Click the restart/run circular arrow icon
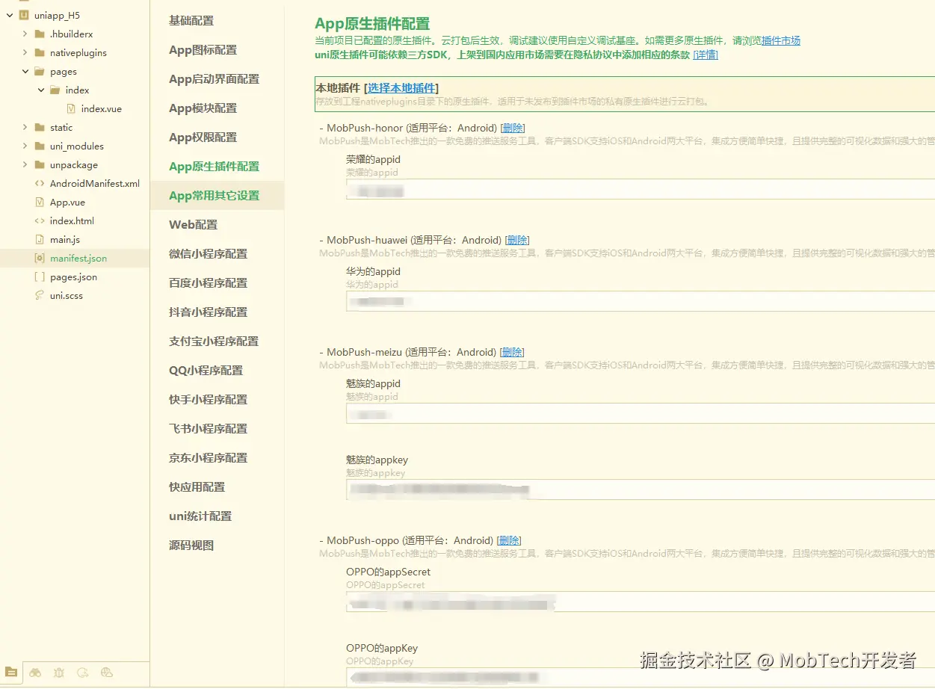 (82, 673)
